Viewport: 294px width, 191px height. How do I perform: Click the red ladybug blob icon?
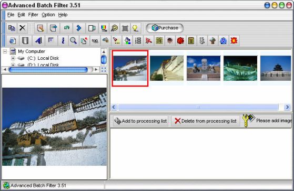click(x=180, y=40)
